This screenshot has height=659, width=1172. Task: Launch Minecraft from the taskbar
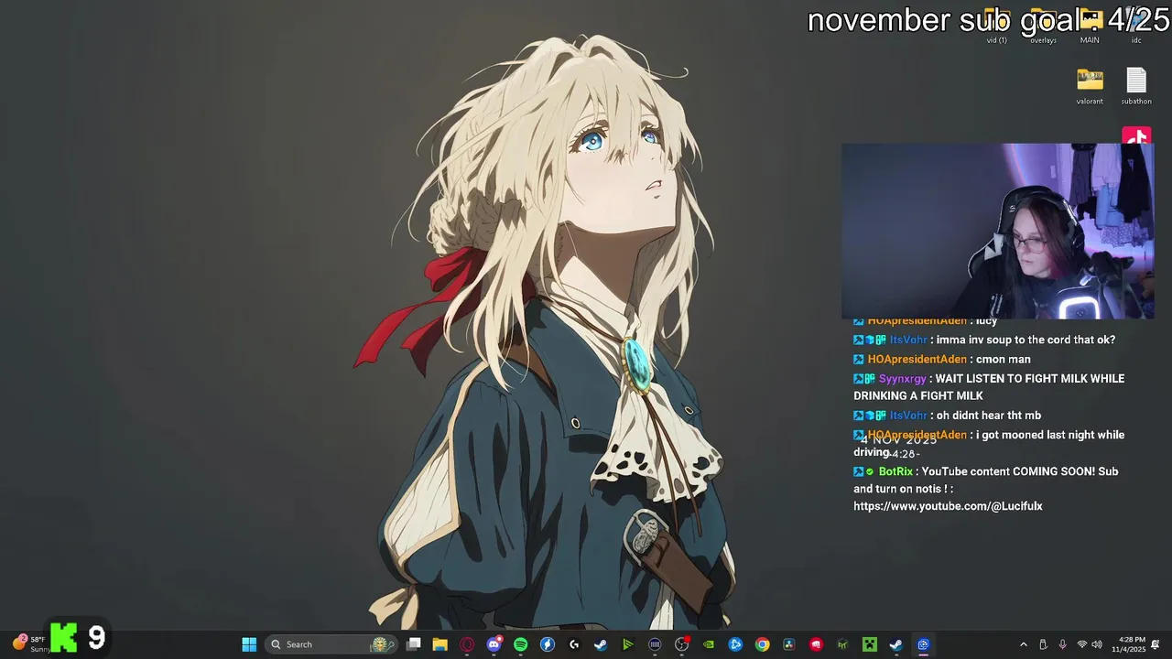click(870, 644)
